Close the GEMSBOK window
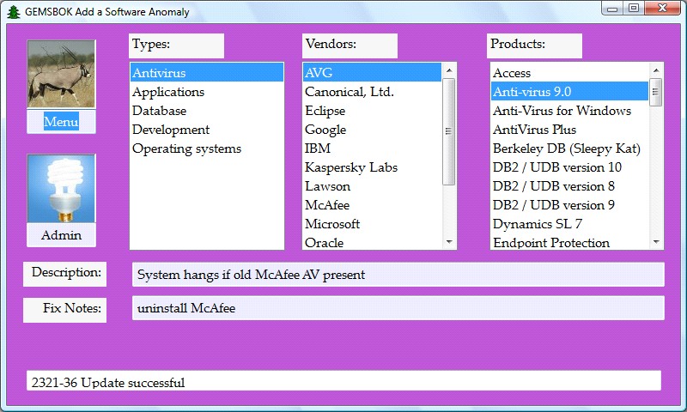 (662, 9)
